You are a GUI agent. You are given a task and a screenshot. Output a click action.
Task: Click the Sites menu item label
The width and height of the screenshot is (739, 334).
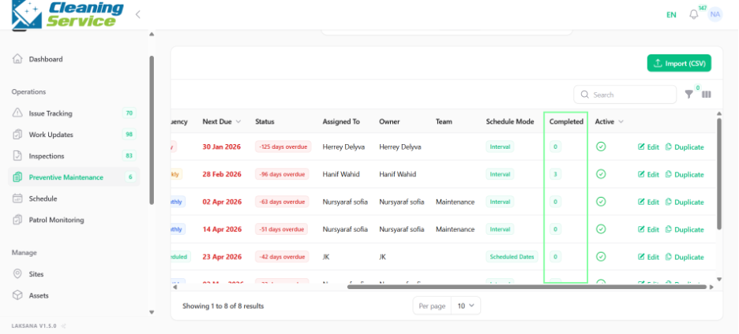(36, 274)
